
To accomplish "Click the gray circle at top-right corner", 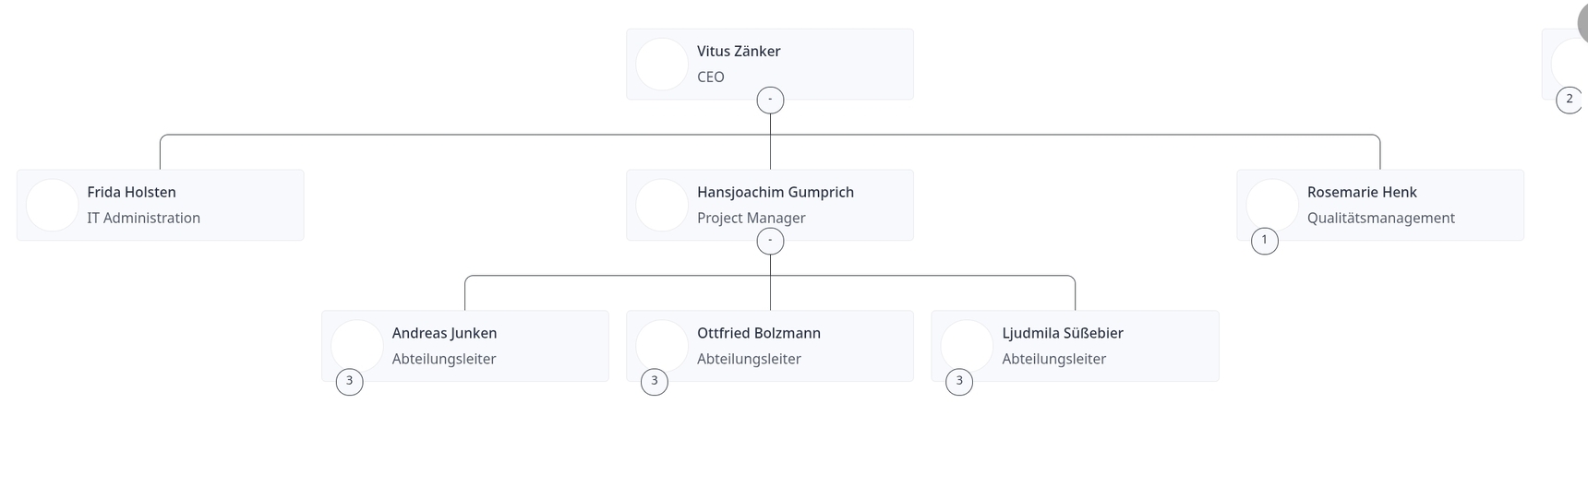I will click(x=1582, y=22).
